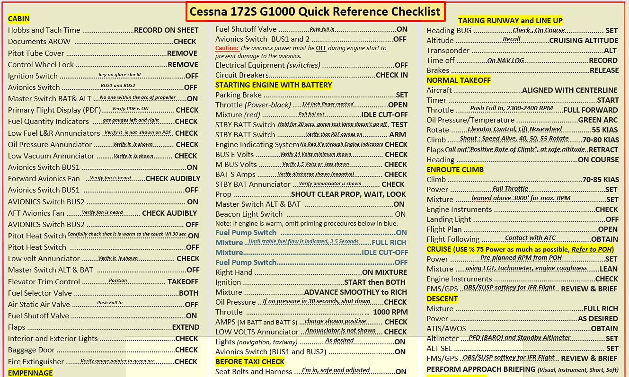Image resolution: width=629 pixels, height=377 pixels.
Task: Click the "Ignition Switch" line in CABIN
Action: [103, 76]
